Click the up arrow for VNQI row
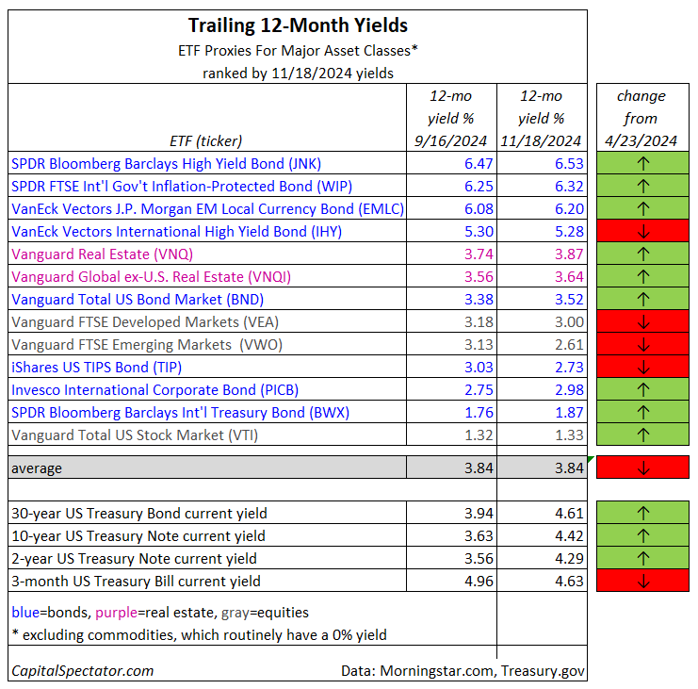The height and width of the screenshot is (689, 698). 642,276
